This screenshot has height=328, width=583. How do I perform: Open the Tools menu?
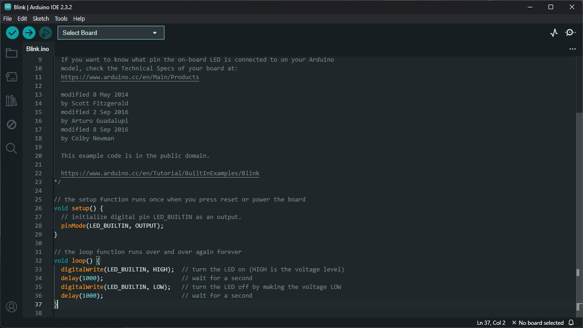[x=61, y=19]
